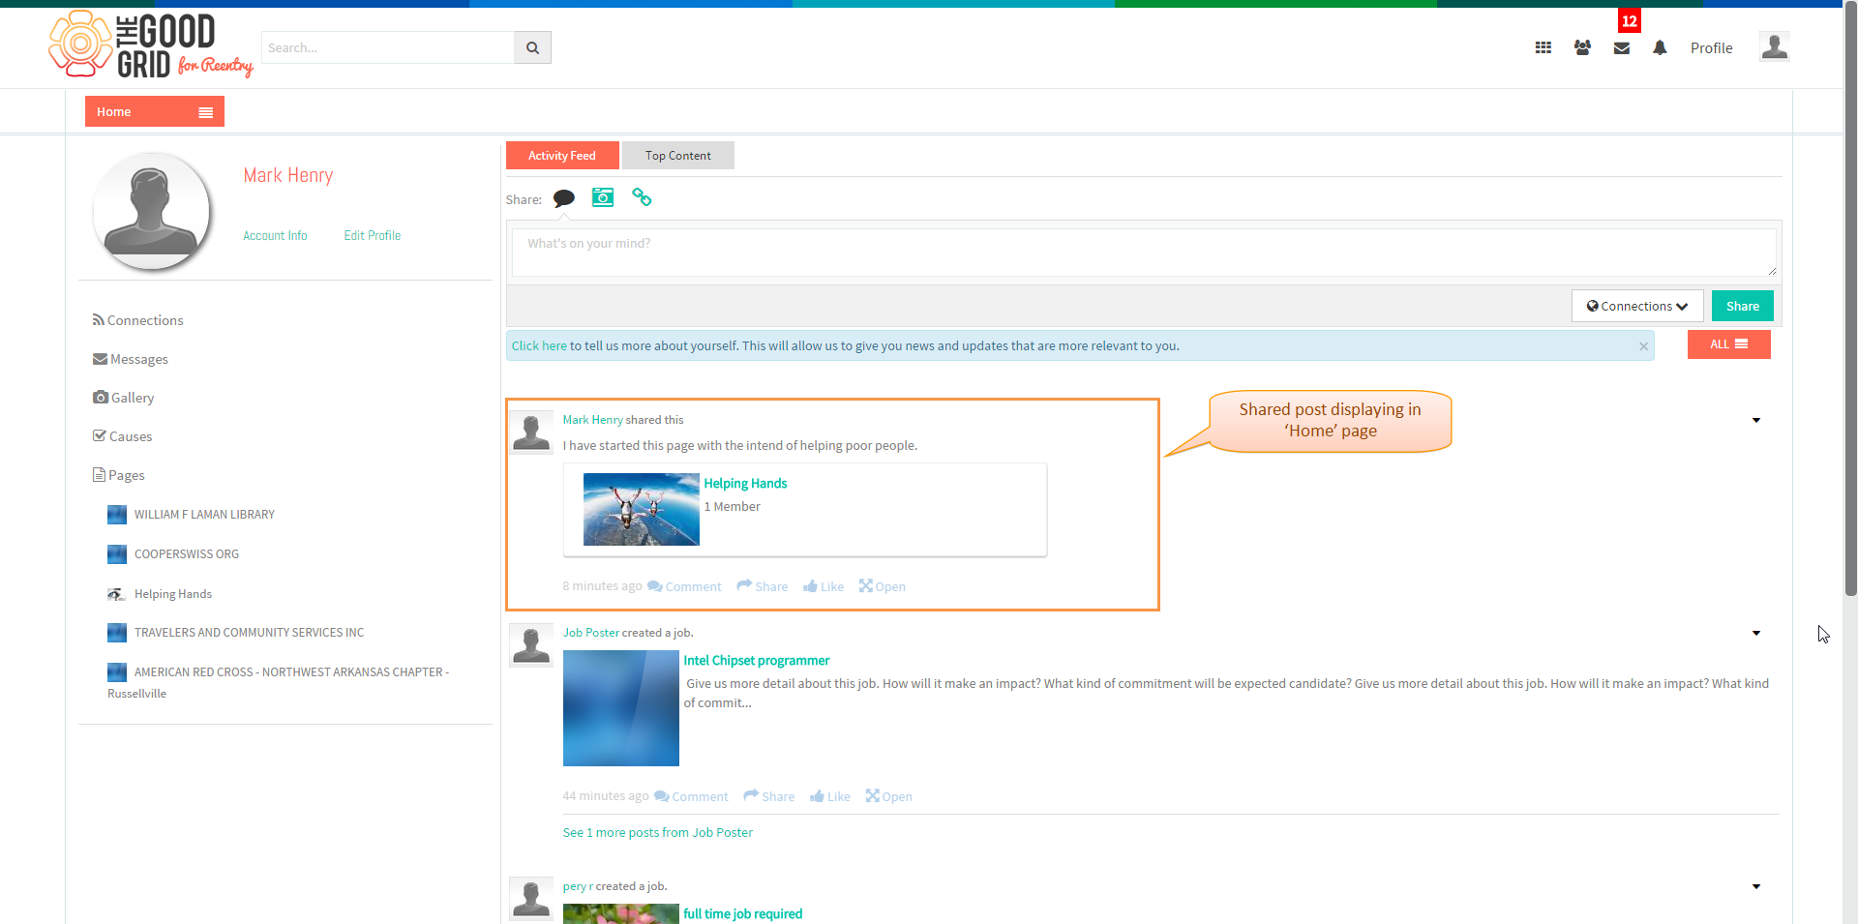Screen dimensions: 1858x924
Task: Click the red 12 notification badge
Action: click(x=1630, y=20)
